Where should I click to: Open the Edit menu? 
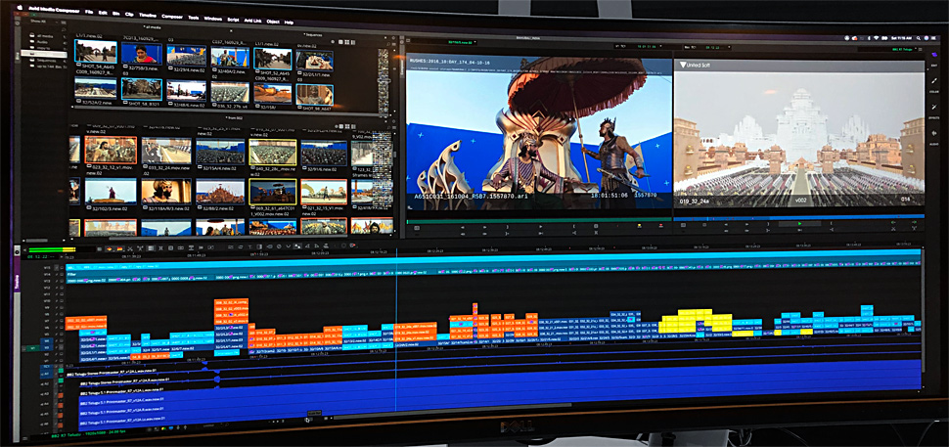pos(103,13)
